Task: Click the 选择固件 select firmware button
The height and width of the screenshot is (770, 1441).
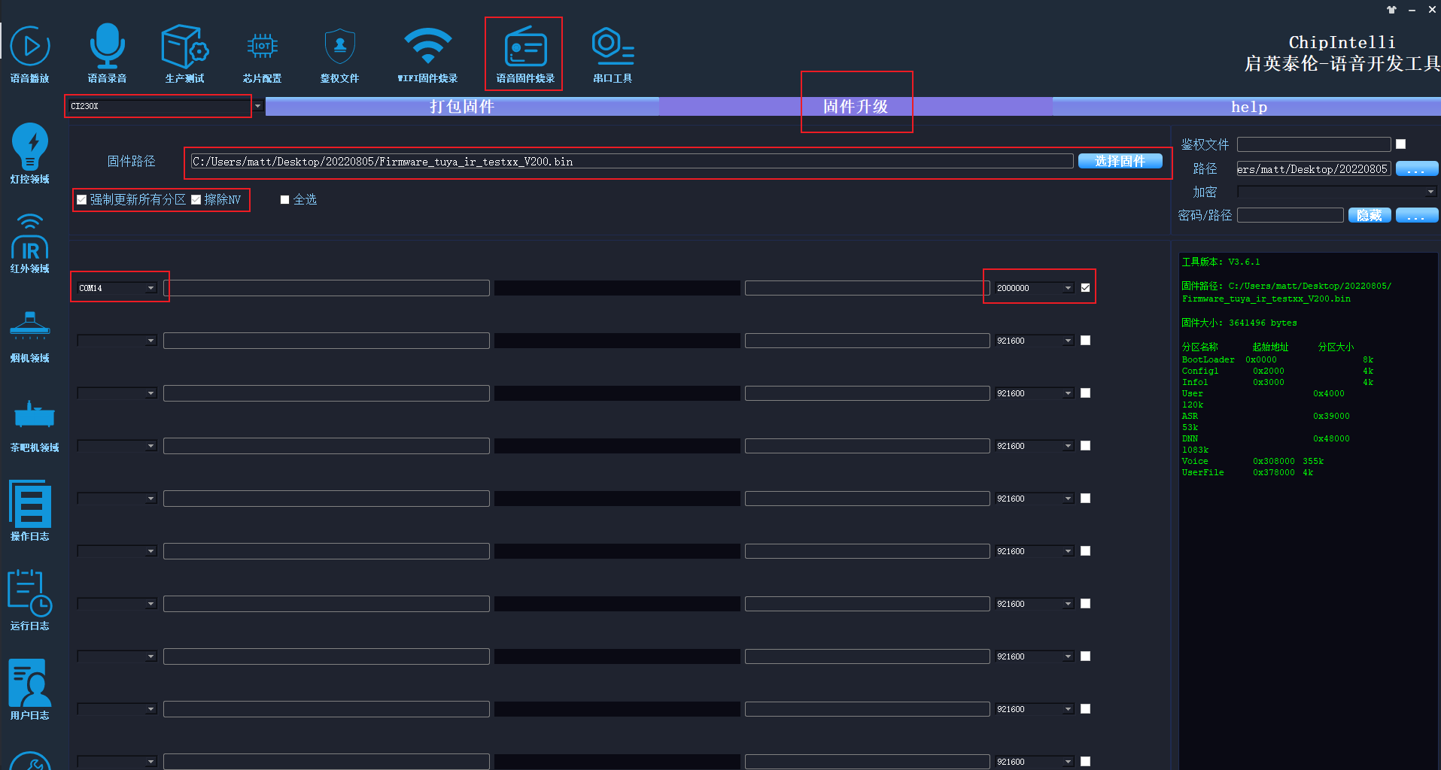Action: coord(1120,161)
